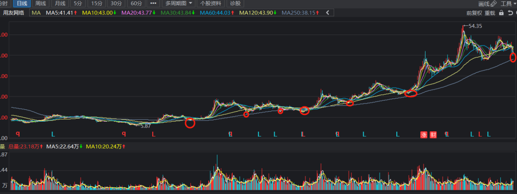The width and height of the screenshot is (517, 194).
Task: Click the MA250:38.15 indicator value
Action: pyautogui.click(x=300, y=13)
